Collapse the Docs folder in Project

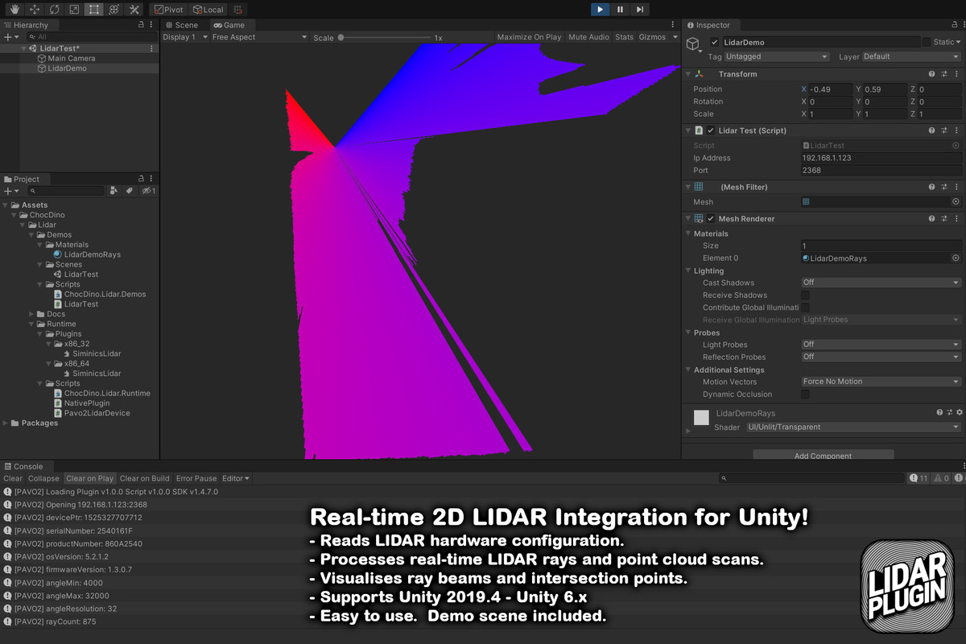click(x=31, y=314)
